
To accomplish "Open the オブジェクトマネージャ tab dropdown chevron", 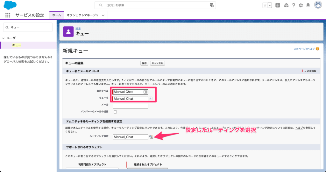I will [103, 15].
